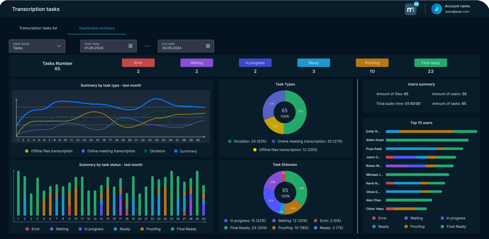The image size is (489, 239).
Task: Open the J account avatar
Action: 436,9
